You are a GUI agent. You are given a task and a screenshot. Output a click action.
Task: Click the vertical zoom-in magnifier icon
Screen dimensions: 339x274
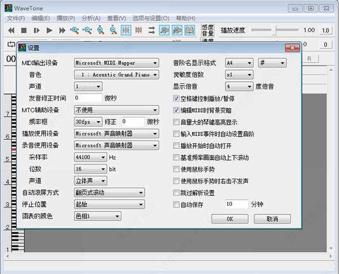[101, 30]
